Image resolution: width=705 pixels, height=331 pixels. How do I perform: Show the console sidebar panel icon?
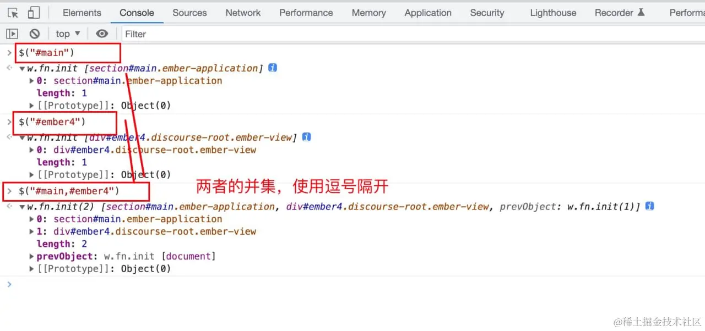coord(12,34)
